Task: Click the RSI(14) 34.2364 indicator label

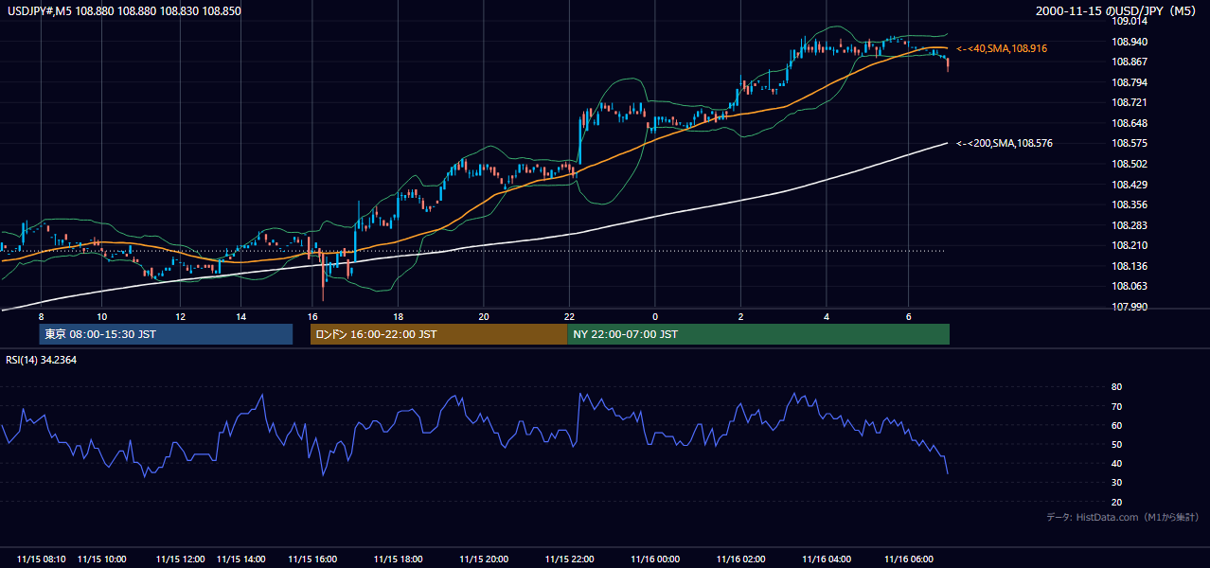Action: point(41,360)
